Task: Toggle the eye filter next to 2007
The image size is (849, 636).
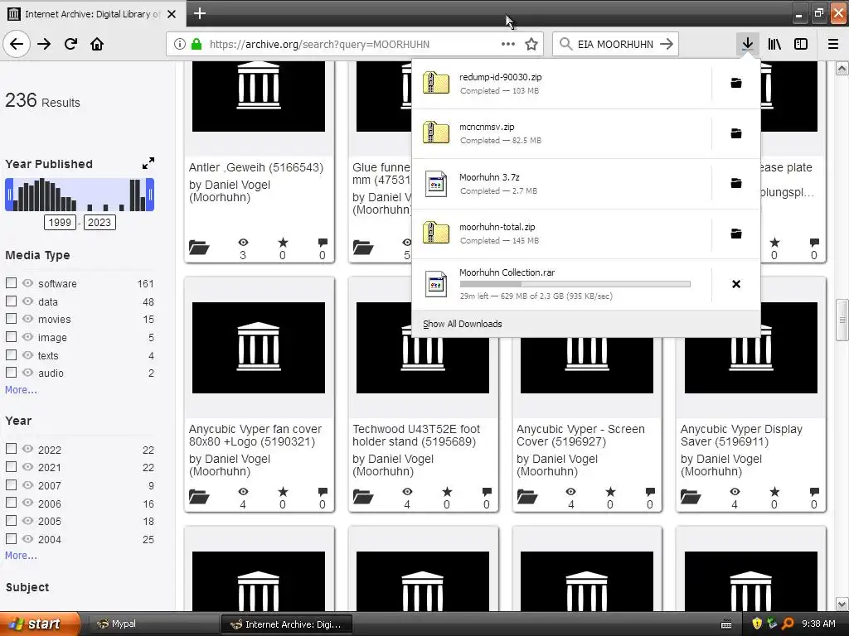Action: 27,484
